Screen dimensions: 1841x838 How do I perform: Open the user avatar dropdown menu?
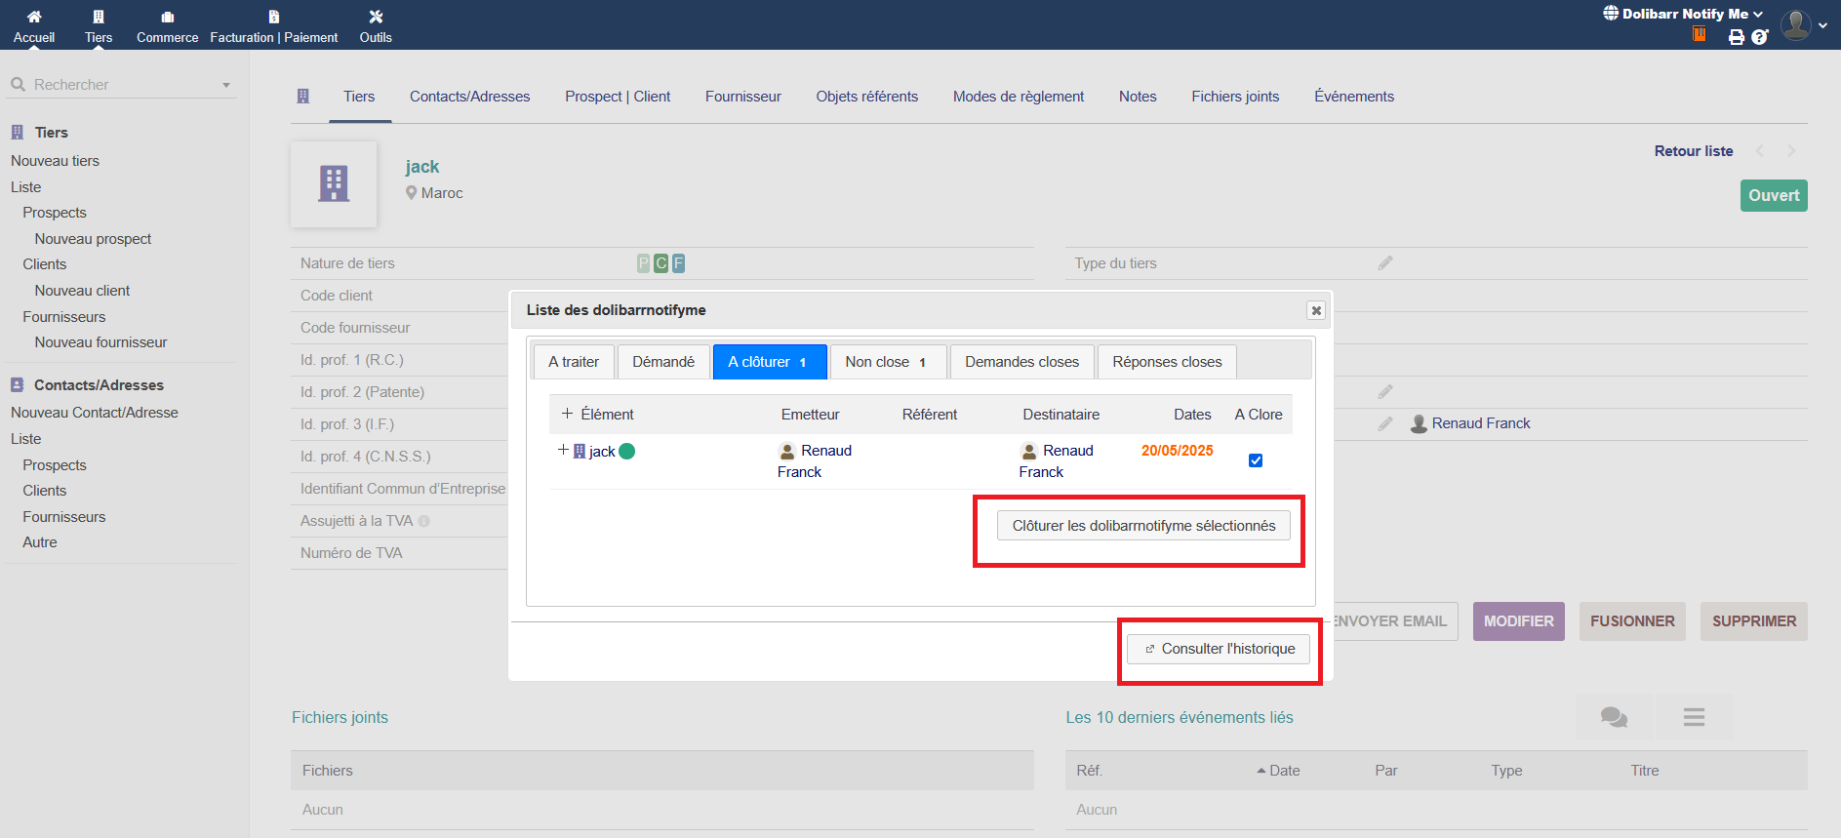1803,25
